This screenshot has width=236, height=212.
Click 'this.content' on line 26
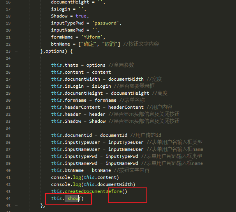pyautogui.click(x=67, y=72)
